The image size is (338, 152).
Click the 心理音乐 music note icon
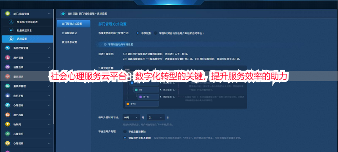coord(8,134)
